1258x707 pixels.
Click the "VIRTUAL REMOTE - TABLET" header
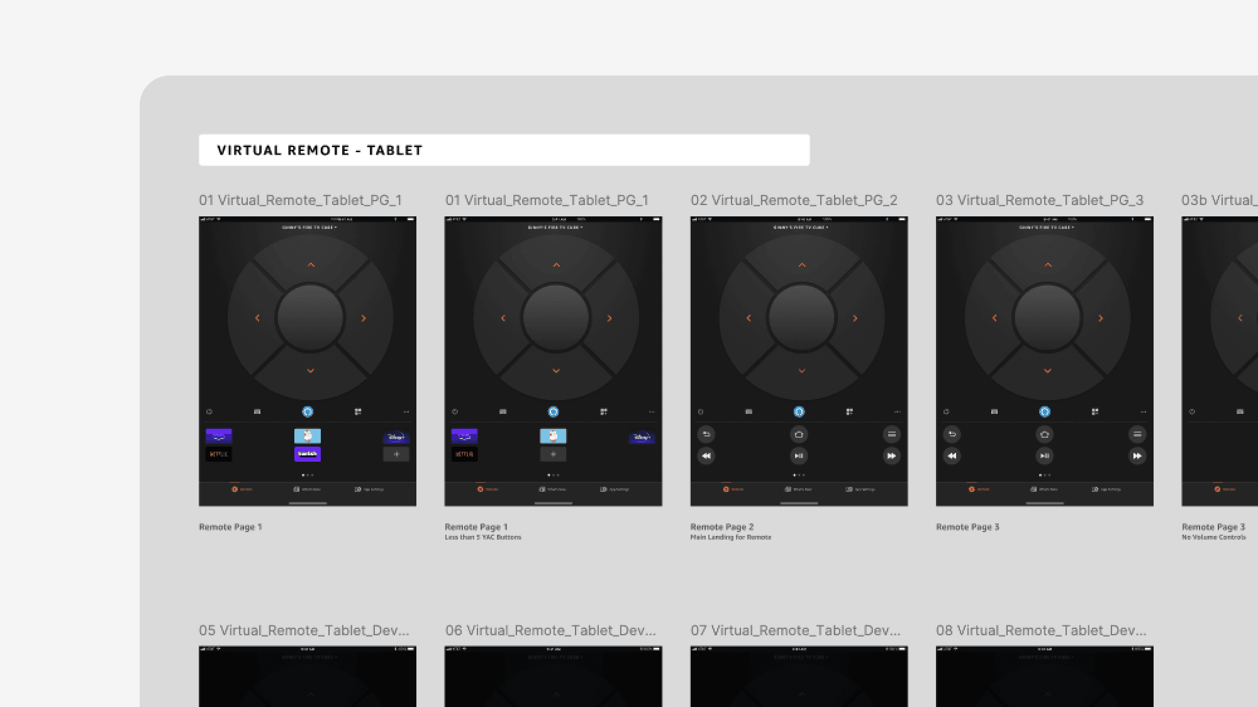coord(504,150)
